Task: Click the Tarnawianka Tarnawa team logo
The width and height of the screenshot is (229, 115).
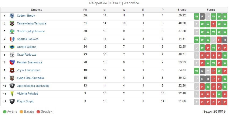Action: click(x=12, y=23)
